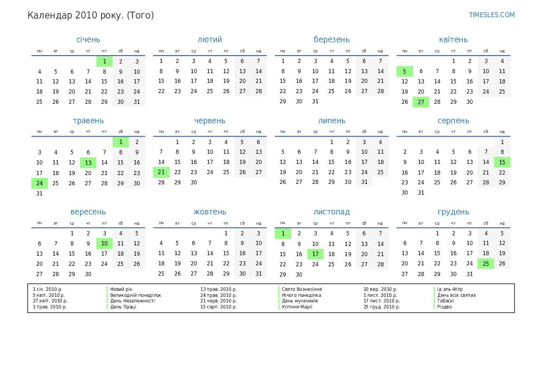Click legend entry "Ід аль-Фітр"

pos(450,289)
